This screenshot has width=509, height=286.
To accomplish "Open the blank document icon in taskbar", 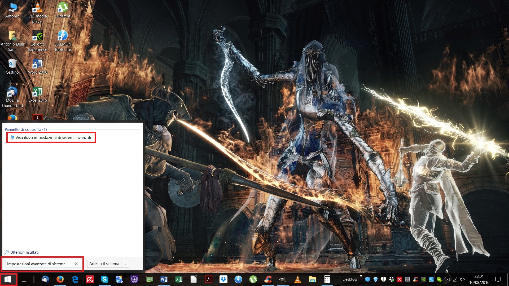I will pyautogui.click(x=194, y=279).
